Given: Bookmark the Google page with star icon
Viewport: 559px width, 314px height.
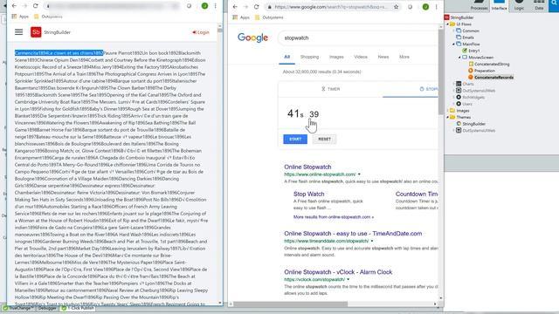Looking at the screenshot, I should [x=396, y=7].
